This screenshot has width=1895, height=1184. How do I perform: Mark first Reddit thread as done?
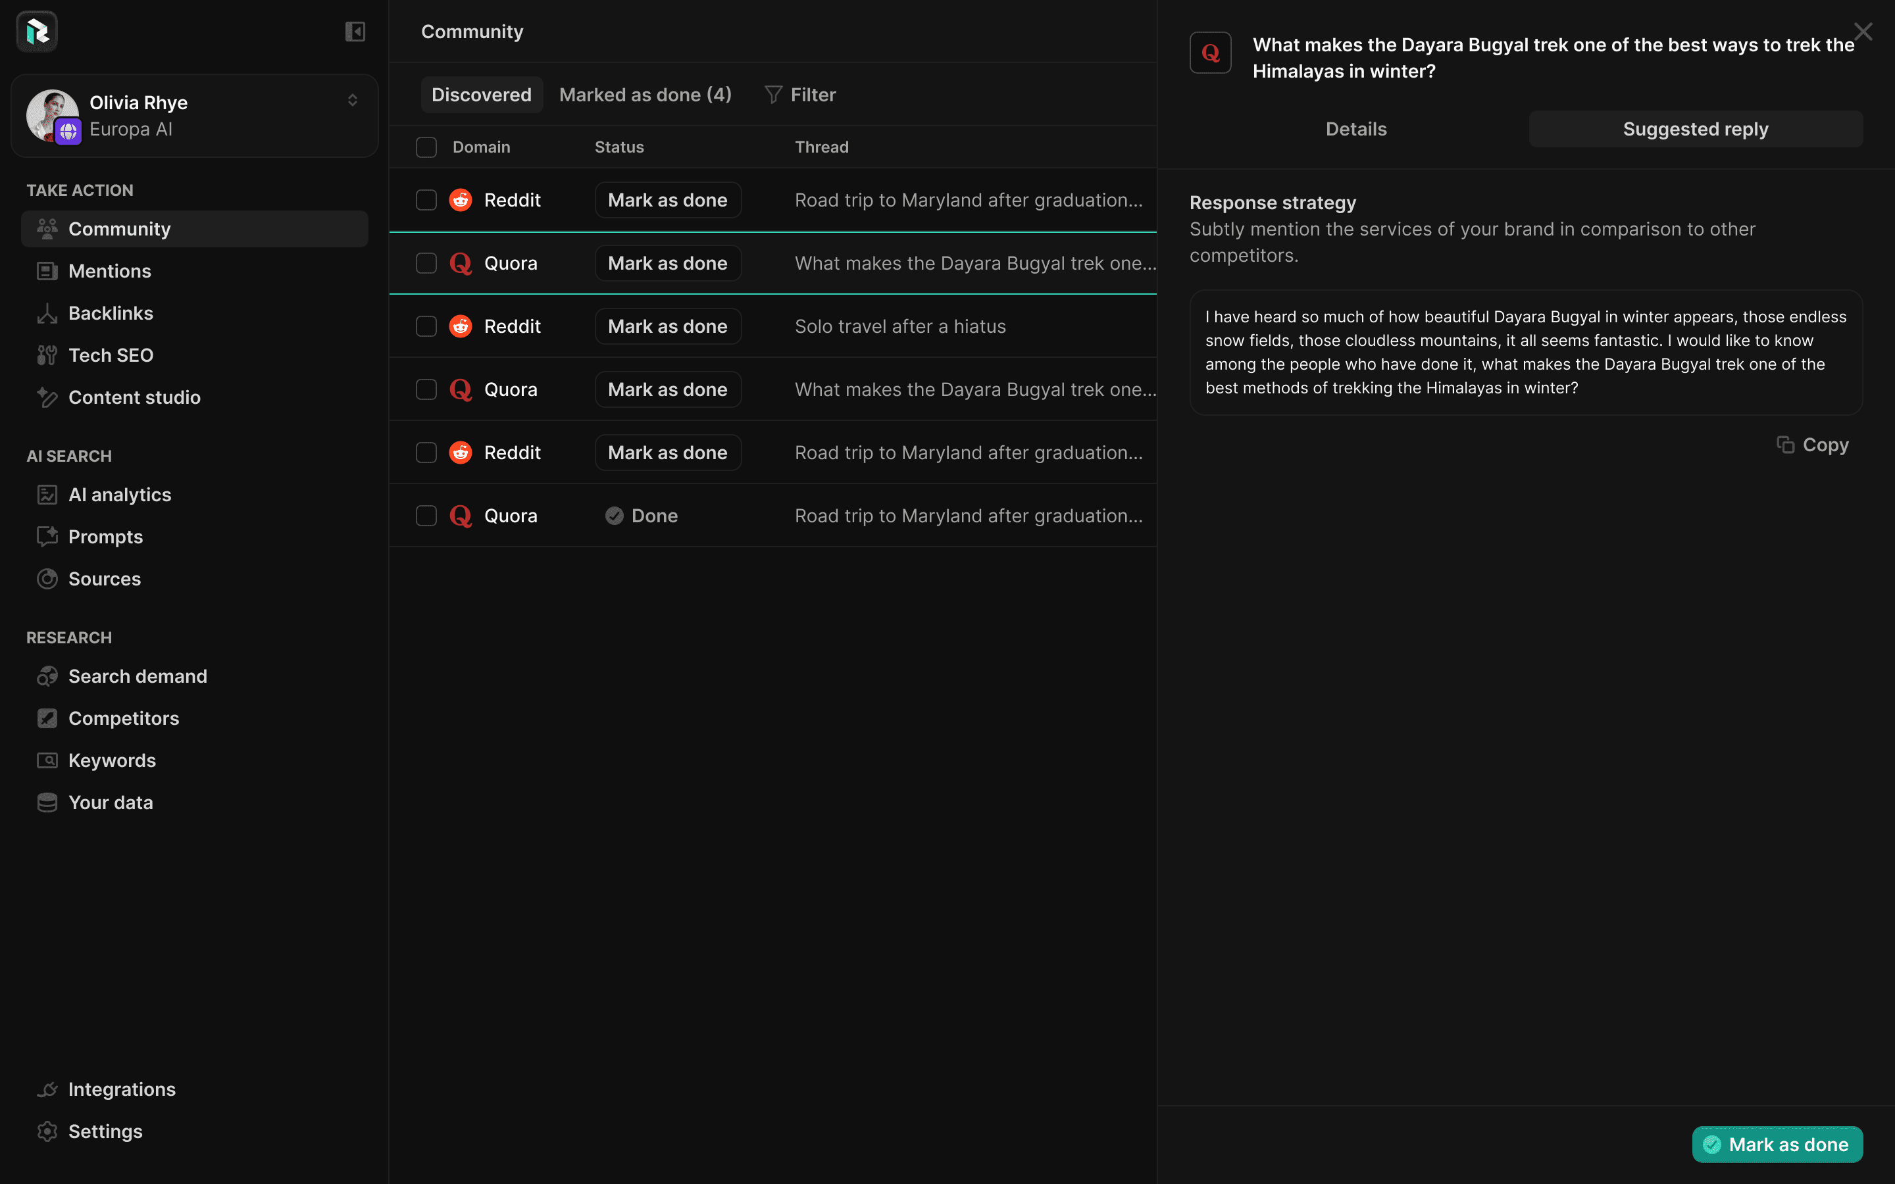tap(667, 201)
